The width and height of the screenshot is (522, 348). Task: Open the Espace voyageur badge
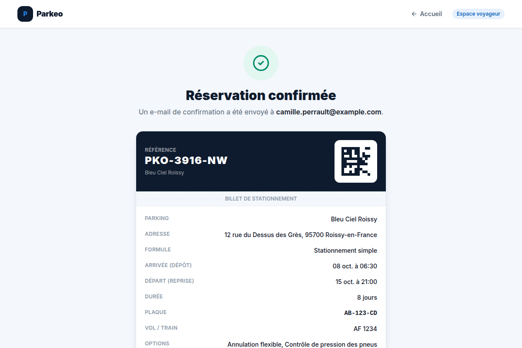click(478, 14)
